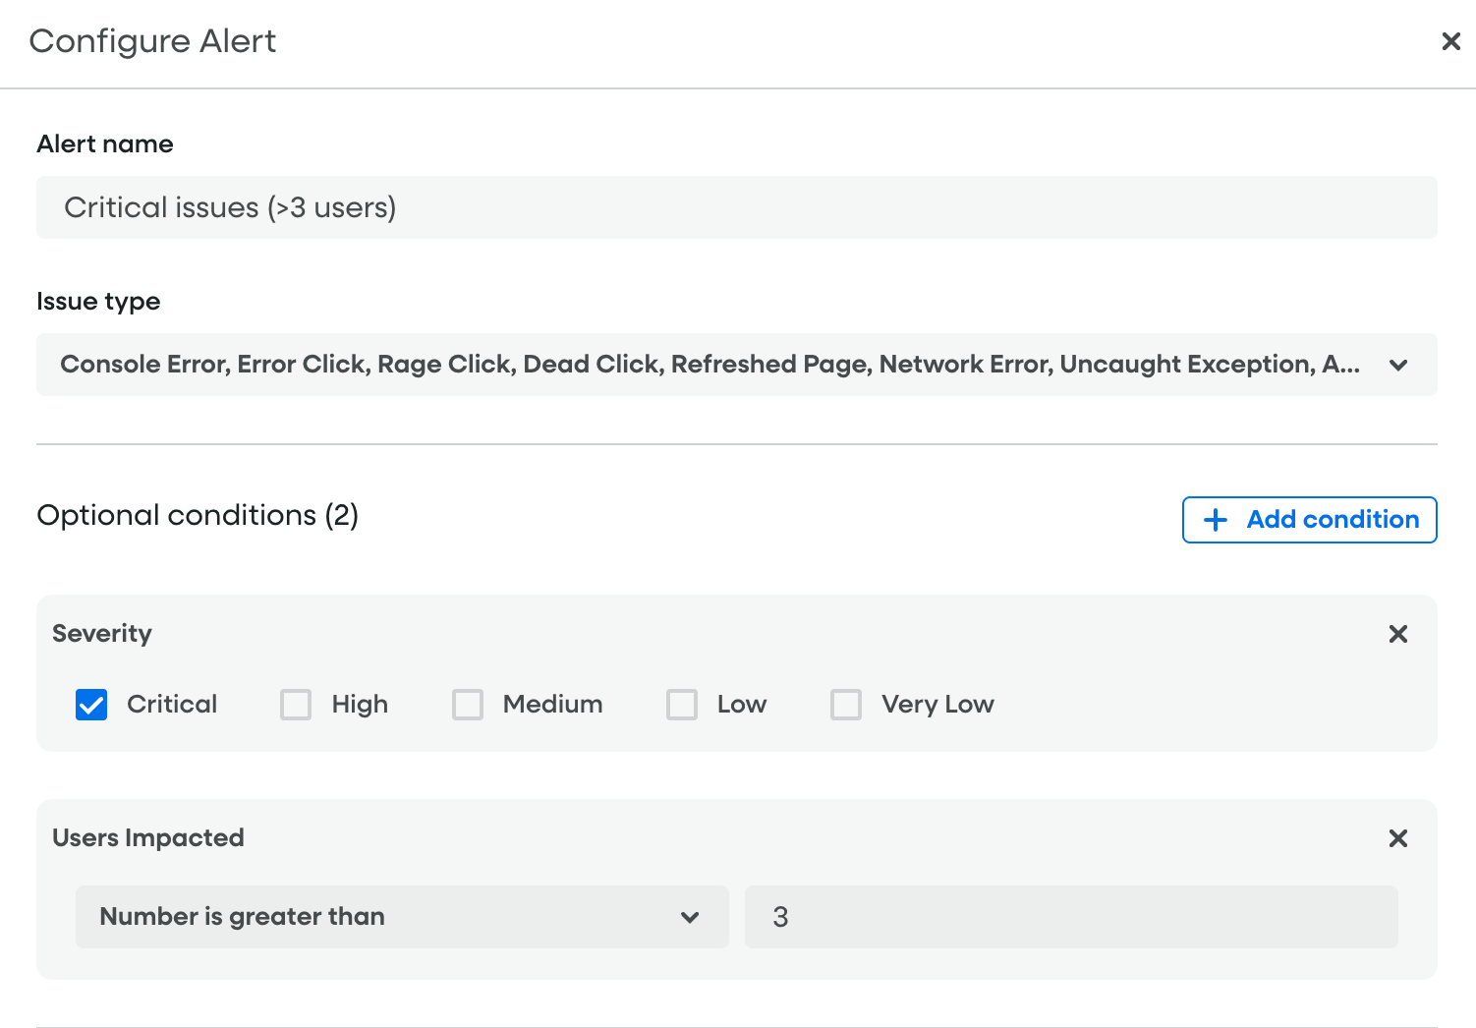Enable the High severity checkbox
This screenshot has height=1028, width=1476.
pos(296,705)
